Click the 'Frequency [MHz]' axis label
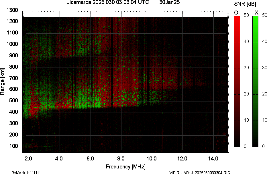 (126, 167)
